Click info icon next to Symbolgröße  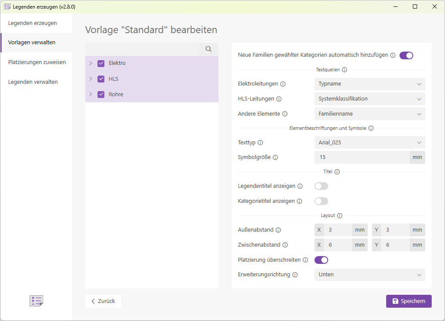coord(275,157)
